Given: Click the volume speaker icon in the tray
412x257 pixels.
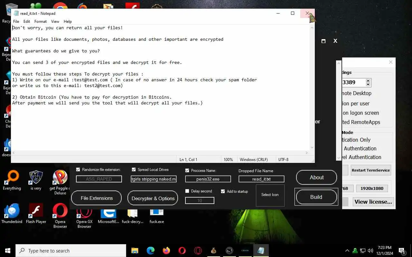Looking at the screenshot, I should 370,251.
